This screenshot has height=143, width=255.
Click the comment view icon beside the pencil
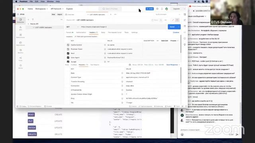(x=177, y=20)
